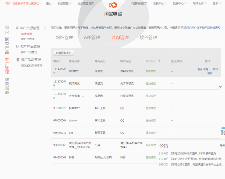225x179 pixels.
Task: Click 查看详情 for GIF推广 row
Action: point(202,69)
